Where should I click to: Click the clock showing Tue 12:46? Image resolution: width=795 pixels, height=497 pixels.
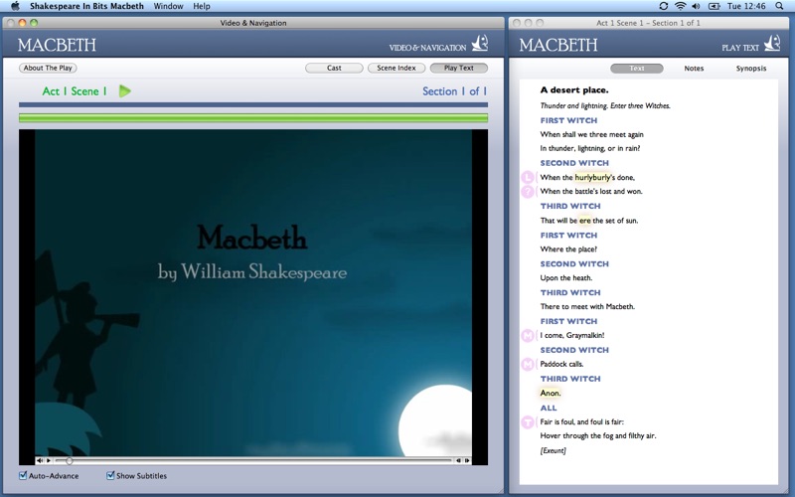[x=746, y=6]
